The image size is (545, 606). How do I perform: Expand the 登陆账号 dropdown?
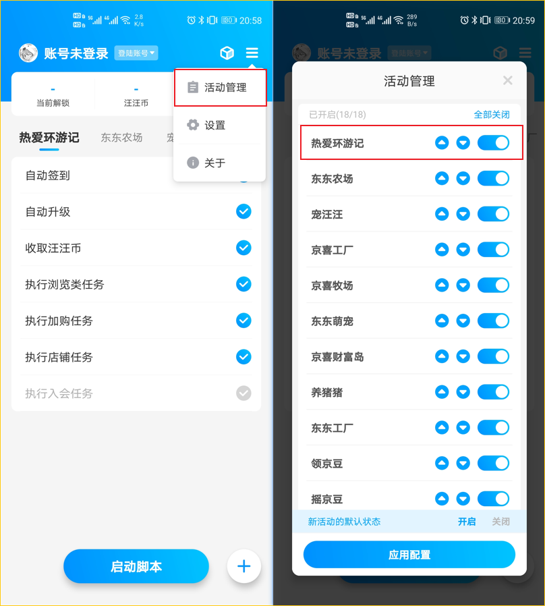pyautogui.click(x=136, y=53)
